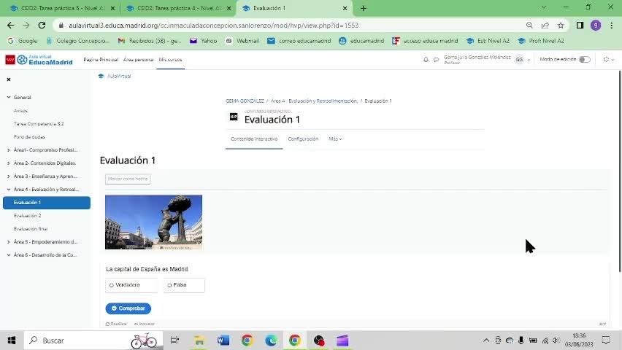This screenshot has width=622, height=350.
Task: Open the messages speech bubble icon
Action: click(x=436, y=60)
